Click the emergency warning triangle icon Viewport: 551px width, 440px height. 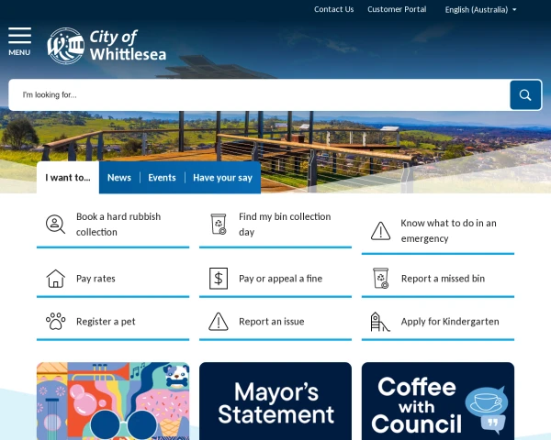tap(380, 231)
